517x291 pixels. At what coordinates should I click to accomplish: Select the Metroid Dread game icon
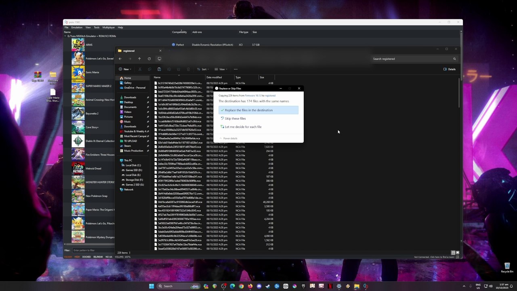[x=78, y=169]
